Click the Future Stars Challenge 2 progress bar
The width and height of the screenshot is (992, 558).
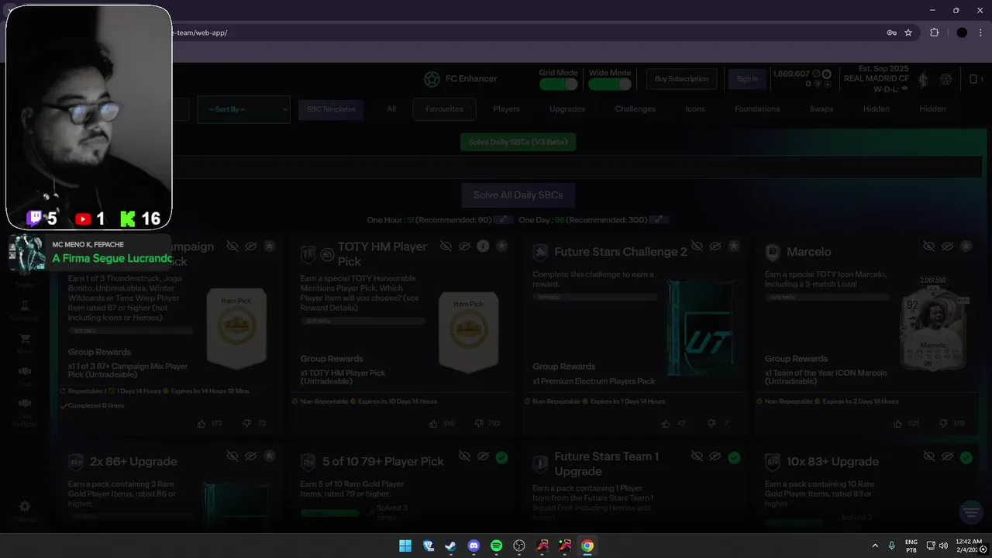(x=594, y=298)
